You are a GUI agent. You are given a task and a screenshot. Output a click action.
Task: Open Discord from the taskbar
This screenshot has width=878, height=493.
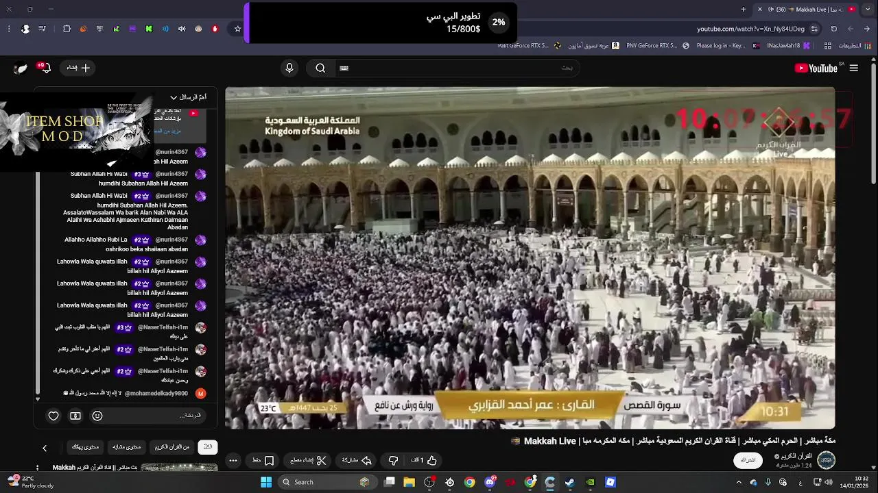pyautogui.click(x=490, y=482)
